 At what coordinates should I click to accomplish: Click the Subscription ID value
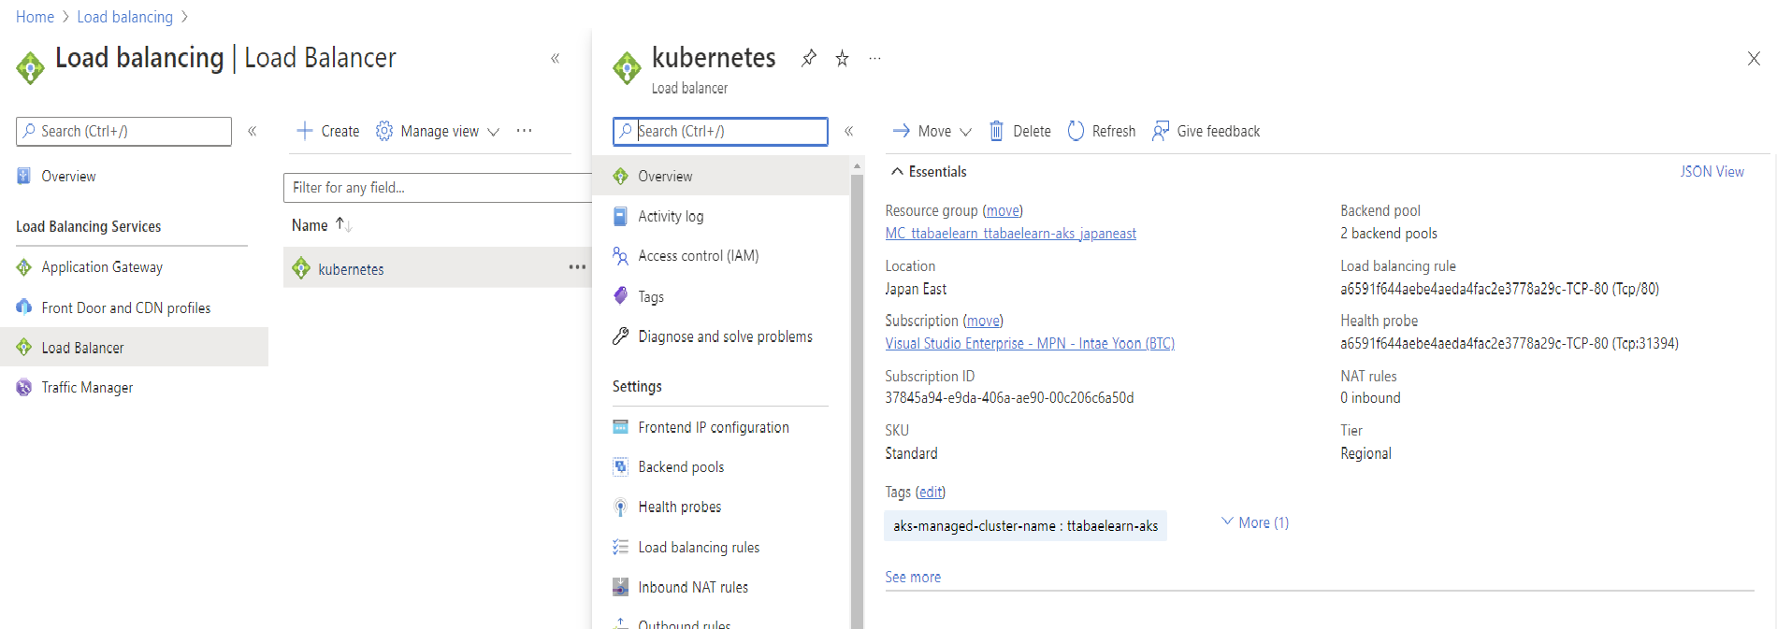click(1009, 398)
